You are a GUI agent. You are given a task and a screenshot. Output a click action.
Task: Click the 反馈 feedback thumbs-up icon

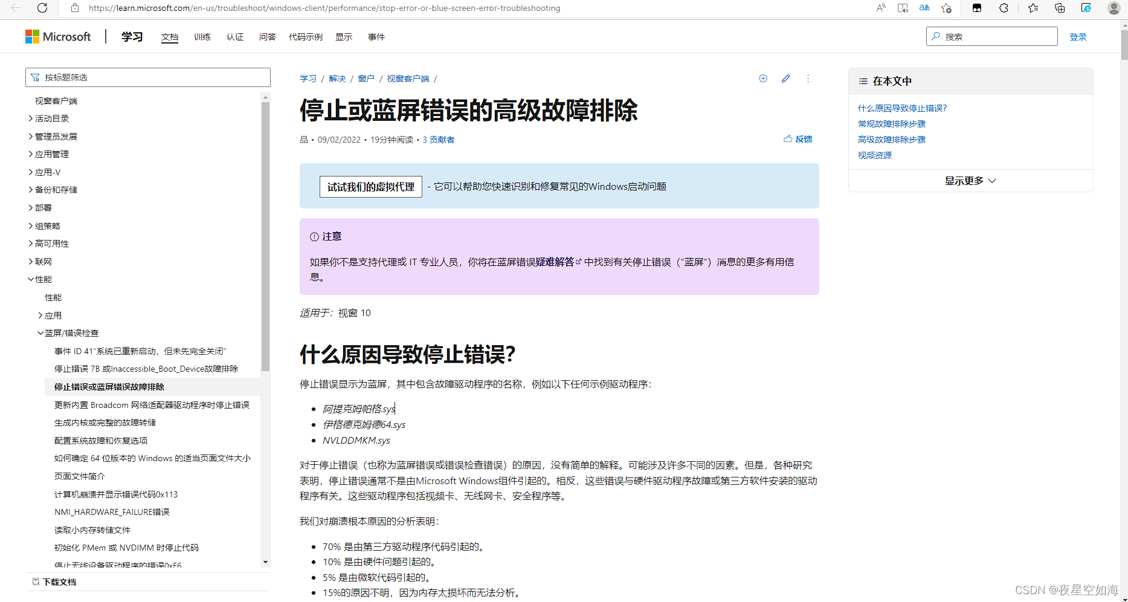(x=787, y=138)
